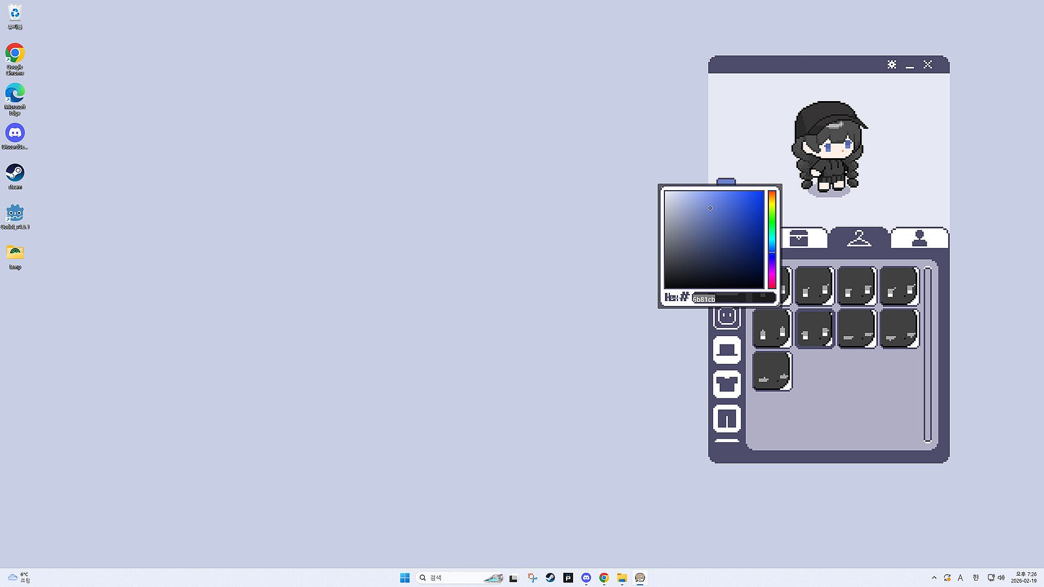This screenshot has height=587, width=1044.
Task: Choose the single eye style in the third row
Action: click(772, 371)
